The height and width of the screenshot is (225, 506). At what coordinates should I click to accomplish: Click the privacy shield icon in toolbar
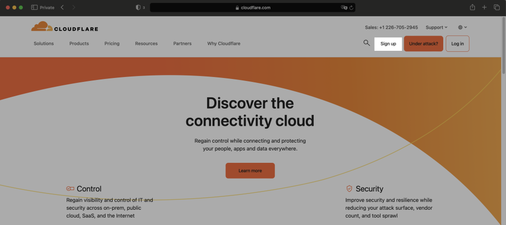(x=138, y=7)
